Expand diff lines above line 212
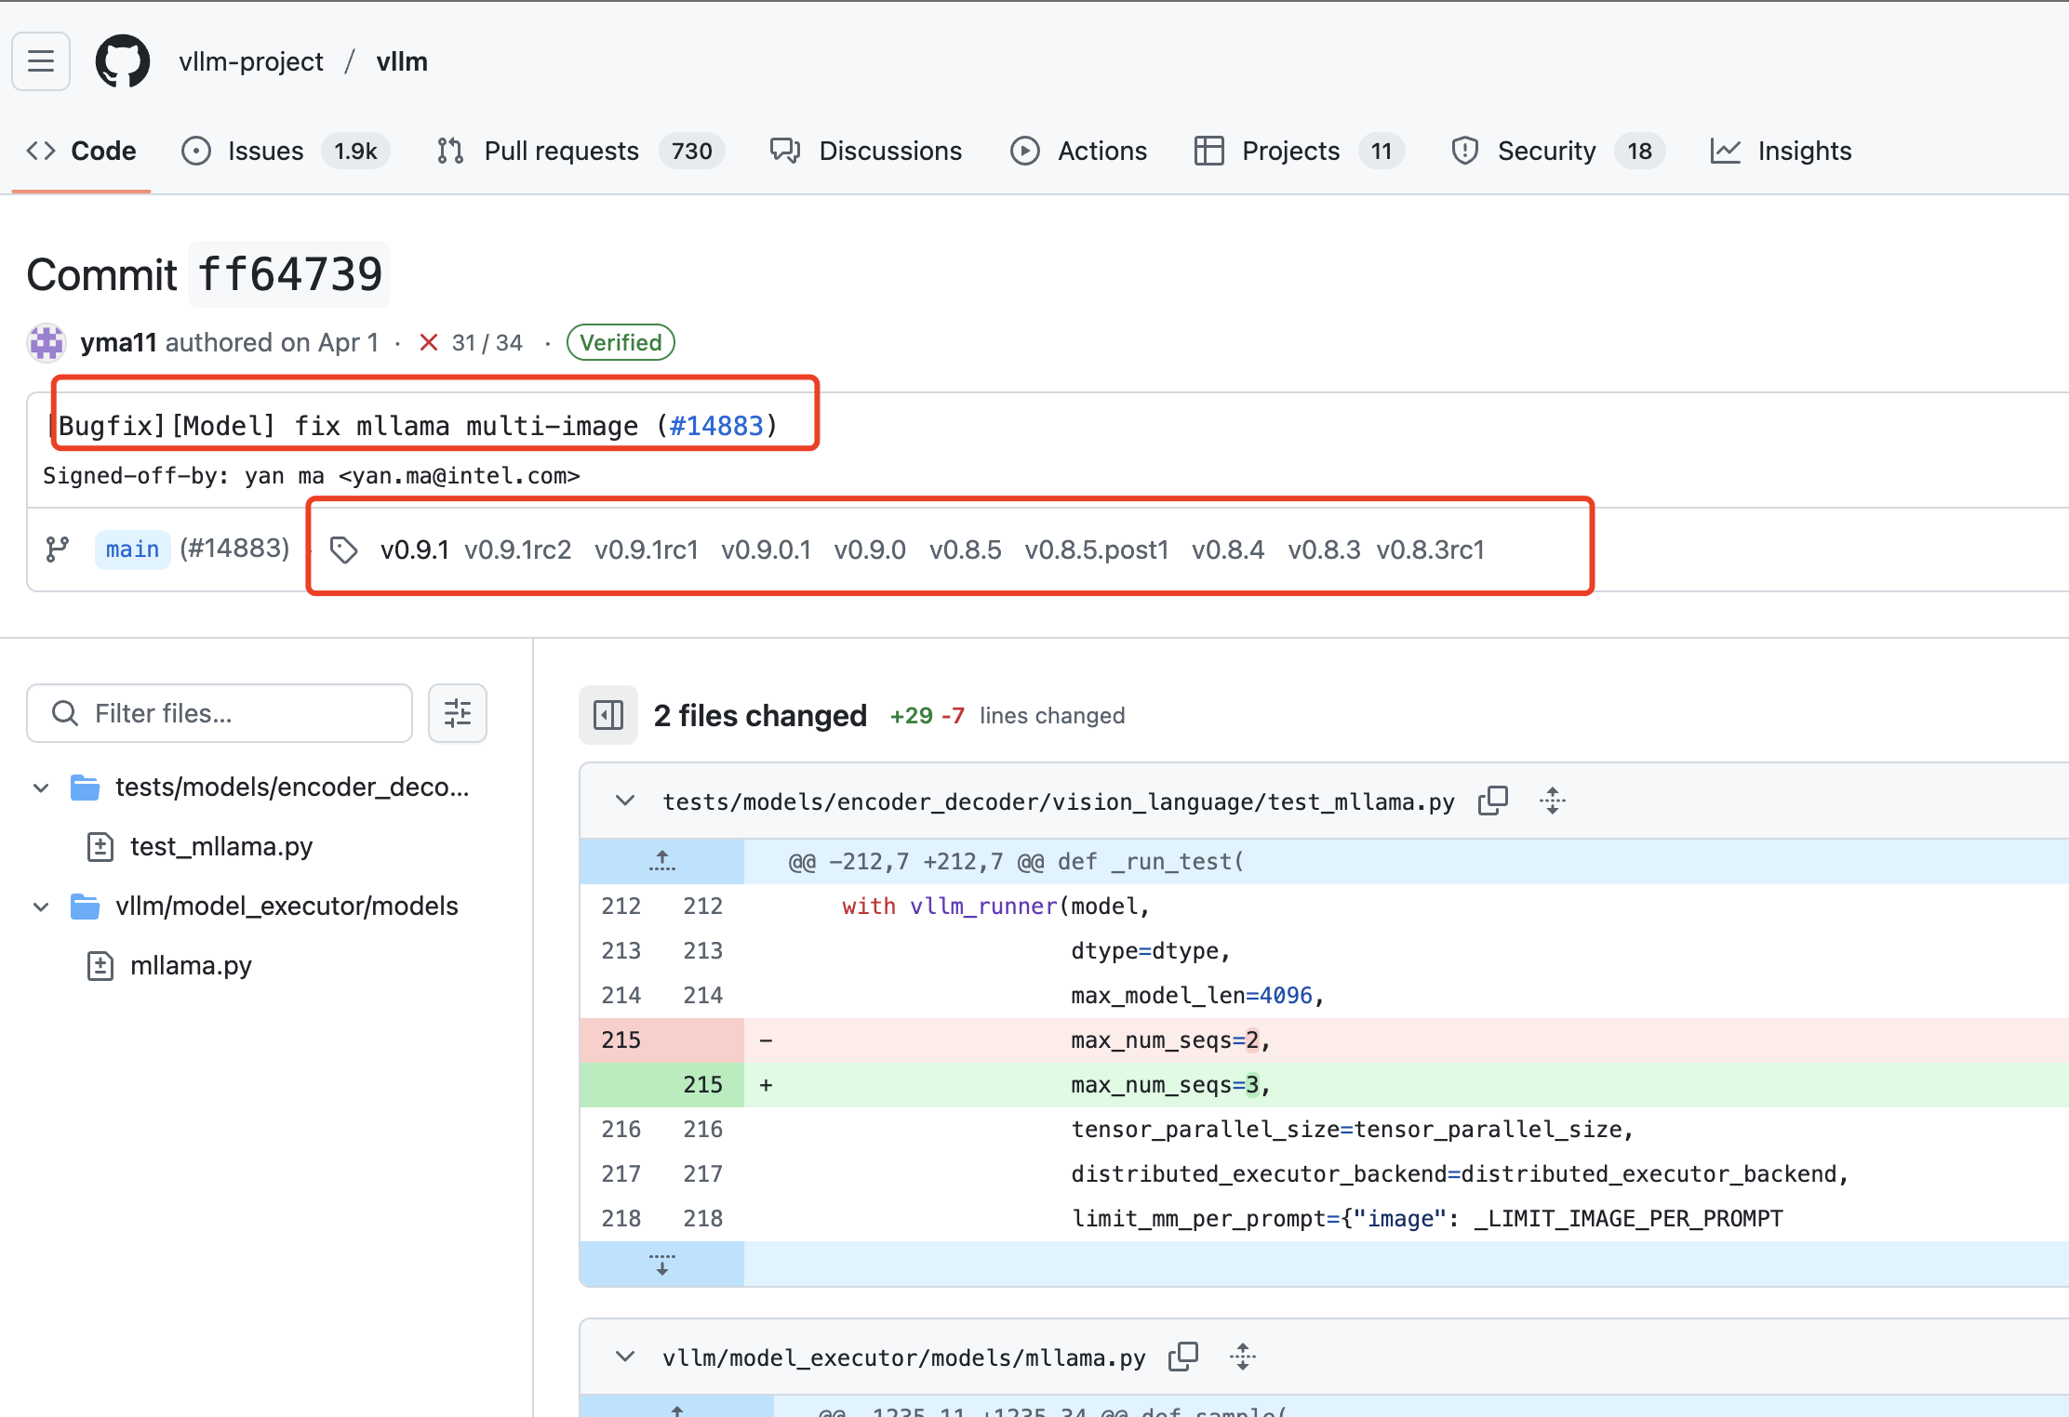The image size is (2069, 1417). [x=662, y=861]
